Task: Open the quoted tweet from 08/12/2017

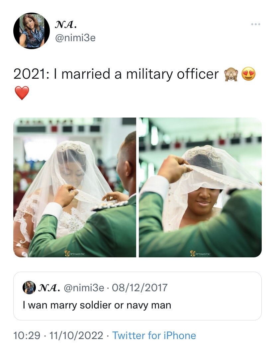Action: pos(137,296)
